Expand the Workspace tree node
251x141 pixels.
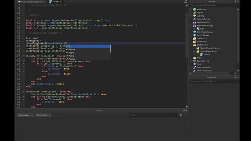point(191,9)
